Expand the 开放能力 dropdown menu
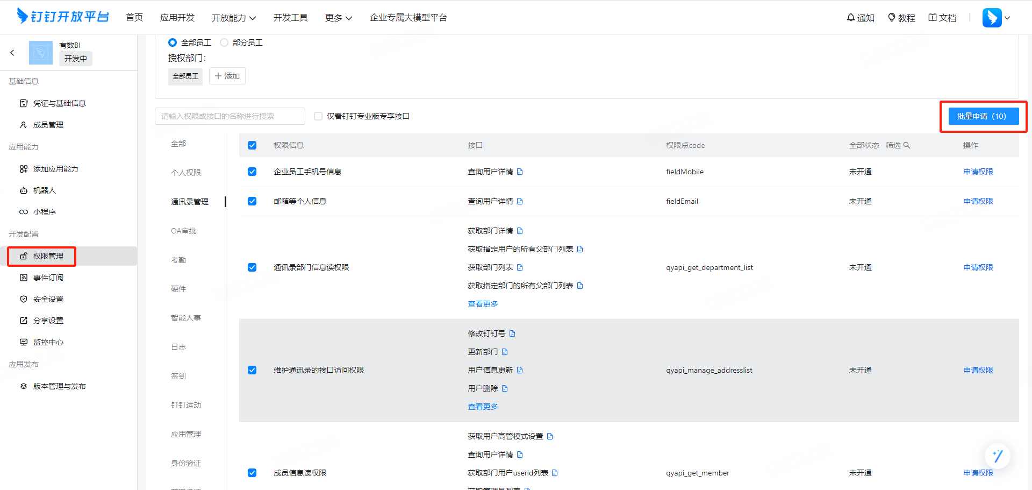 pyautogui.click(x=234, y=18)
